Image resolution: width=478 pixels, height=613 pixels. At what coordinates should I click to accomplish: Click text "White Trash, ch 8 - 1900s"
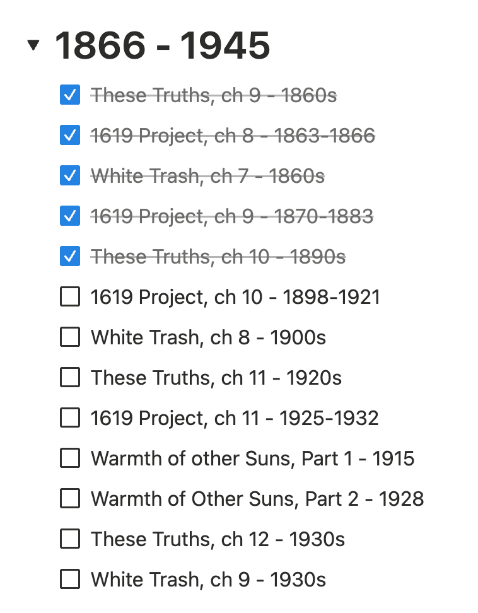[208, 337]
